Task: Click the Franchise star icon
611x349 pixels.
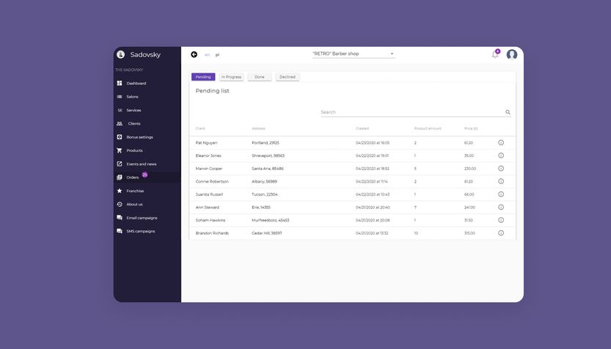Action: tap(120, 191)
